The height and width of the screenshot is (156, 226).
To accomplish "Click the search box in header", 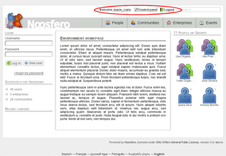I will coord(201,10).
